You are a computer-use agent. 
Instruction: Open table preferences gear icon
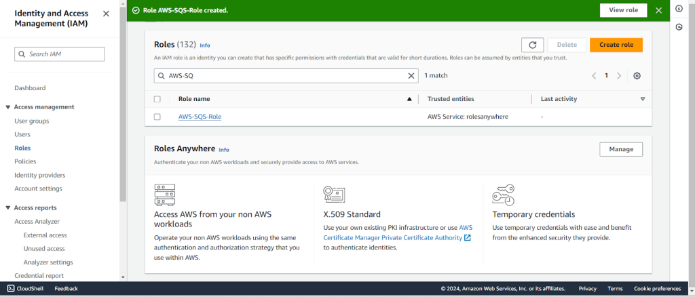[x=637, y=76]
